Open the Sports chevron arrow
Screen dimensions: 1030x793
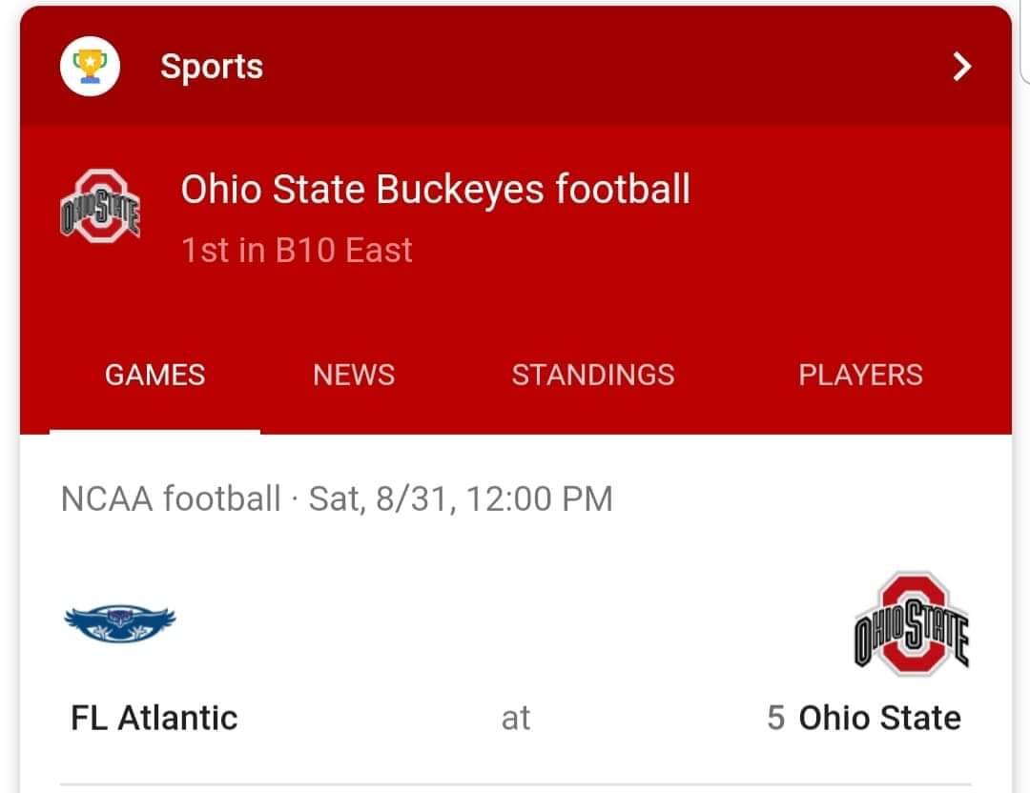click(x=961, y=67)
